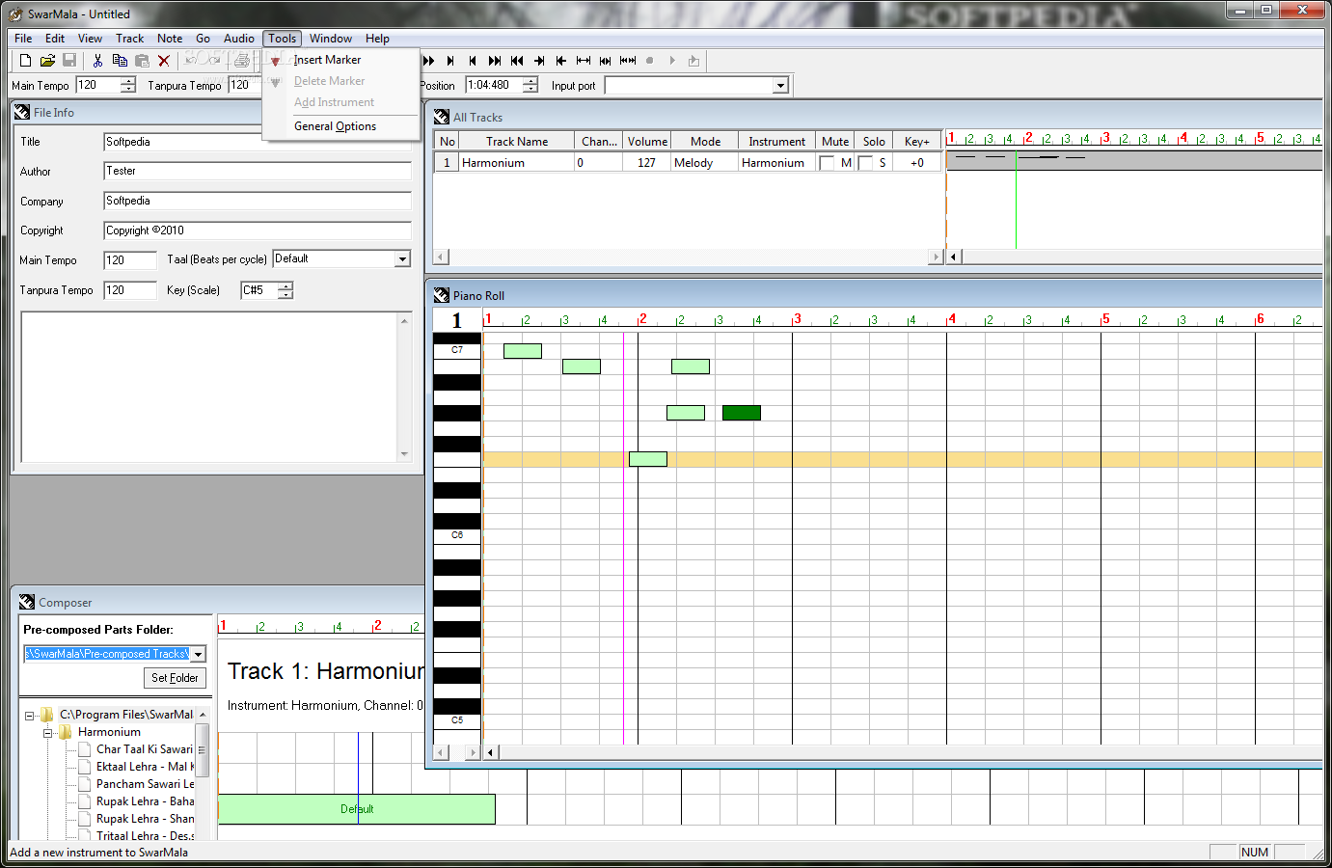This screenshot has width=1332, height=868.
Task: Click the red X delete icon
Action: coord(164,61)
